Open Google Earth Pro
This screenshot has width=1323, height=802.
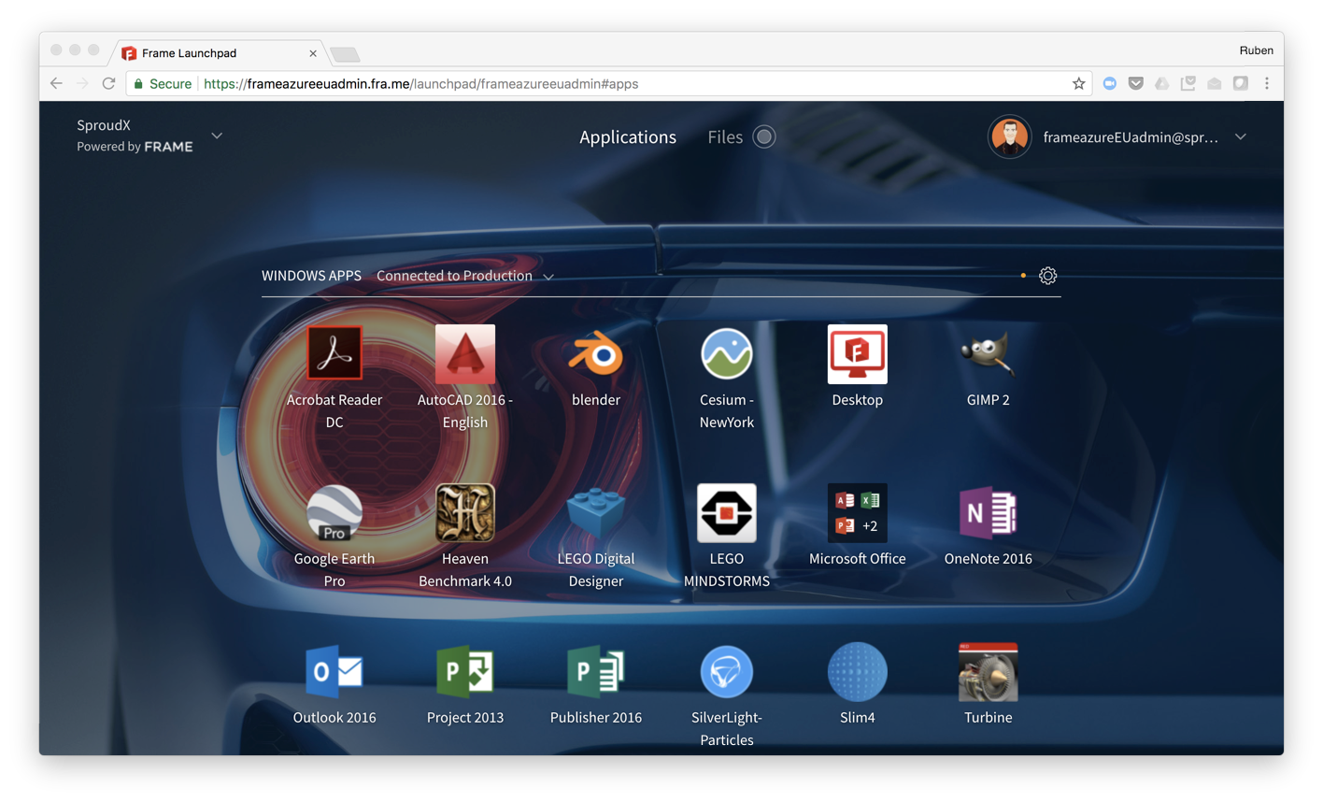(x=334, y=513)
